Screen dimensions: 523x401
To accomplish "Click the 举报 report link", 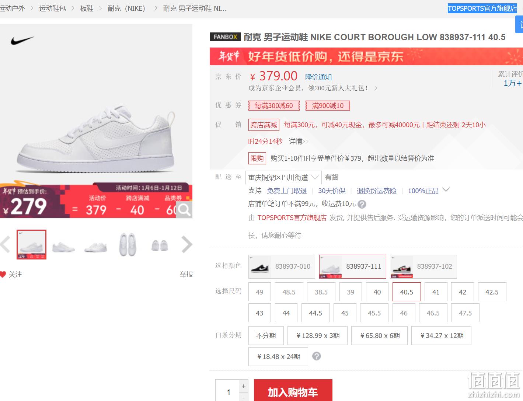I will [x=186, y=274].
